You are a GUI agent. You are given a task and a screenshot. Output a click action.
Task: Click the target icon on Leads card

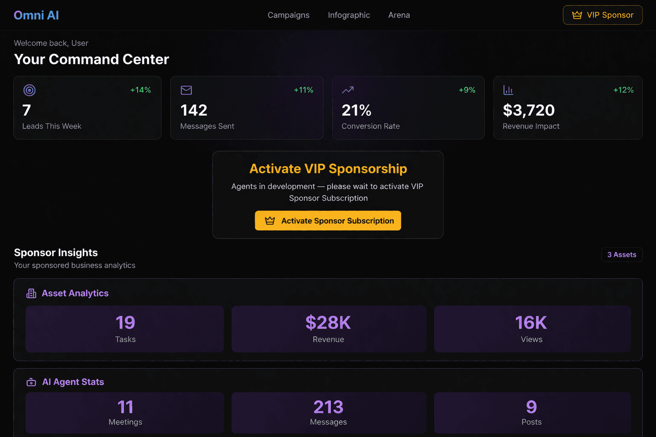coord(29,90)
